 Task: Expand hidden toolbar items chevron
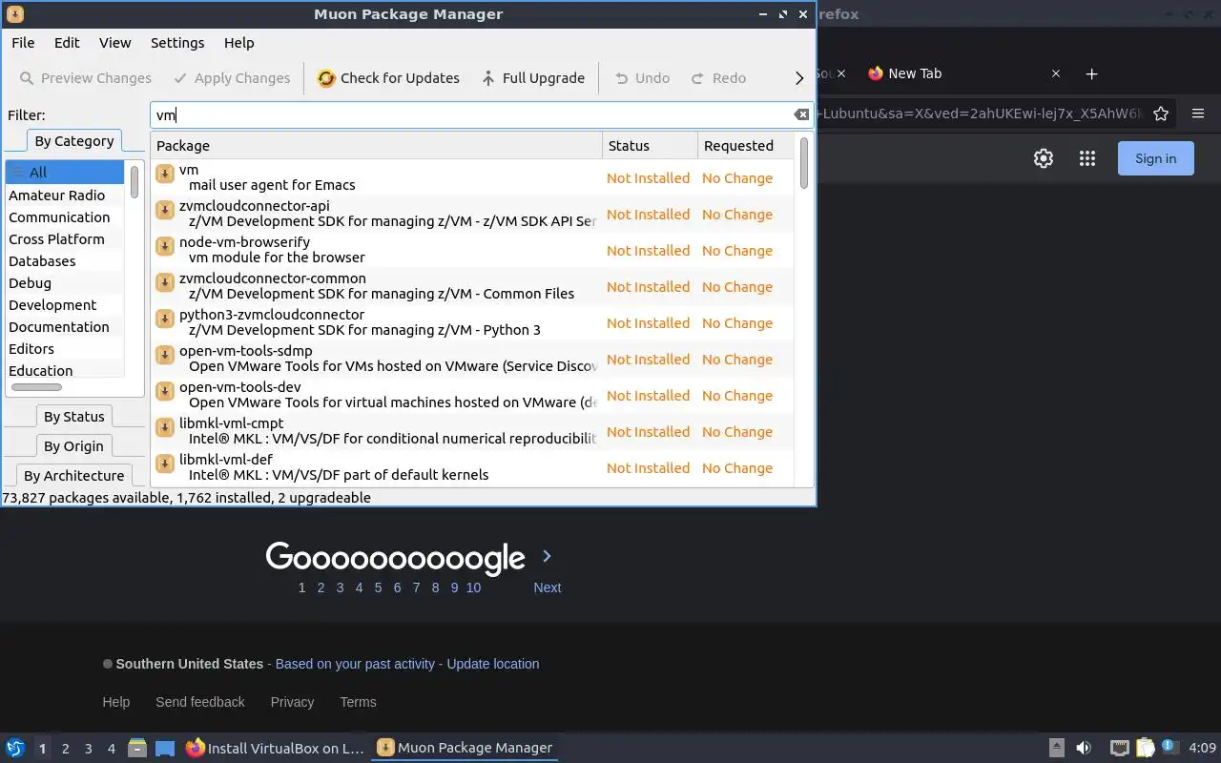(799, 78)
